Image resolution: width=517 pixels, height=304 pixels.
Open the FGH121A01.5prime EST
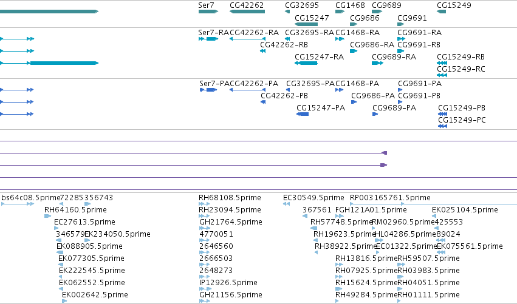tap(340, 216)
